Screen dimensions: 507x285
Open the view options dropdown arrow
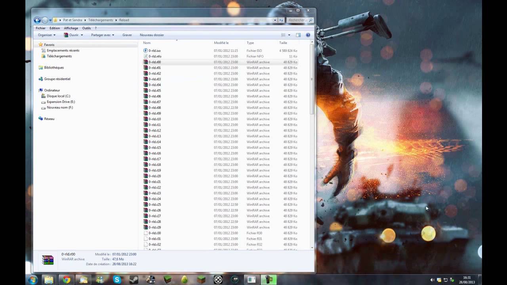tap(289, 35)
